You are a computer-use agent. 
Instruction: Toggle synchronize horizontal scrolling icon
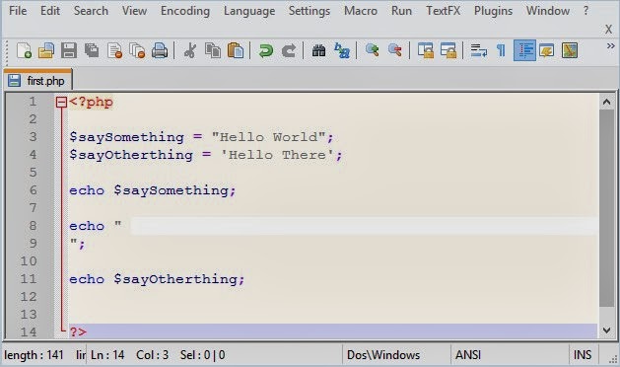[448, 50]
